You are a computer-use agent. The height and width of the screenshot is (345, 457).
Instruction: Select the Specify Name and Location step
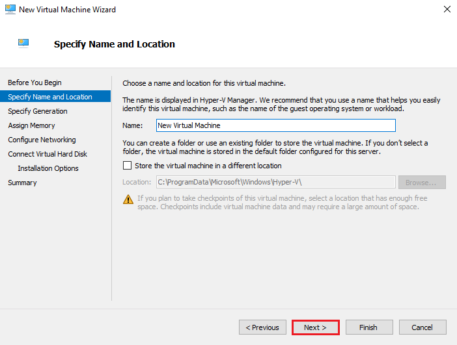click(x=50, y=97)
